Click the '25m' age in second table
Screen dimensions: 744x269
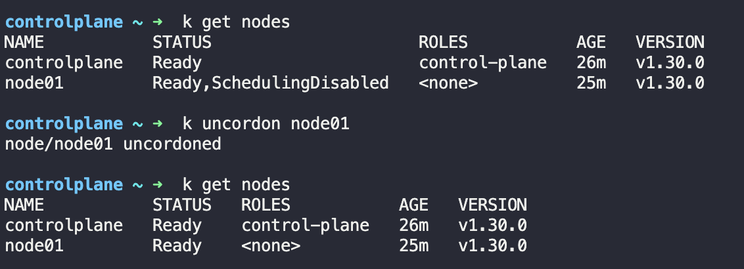click(x=414, y=246)
